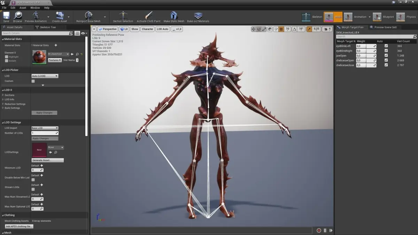
Task: Open the Edit menu
Action: (13, 8)
